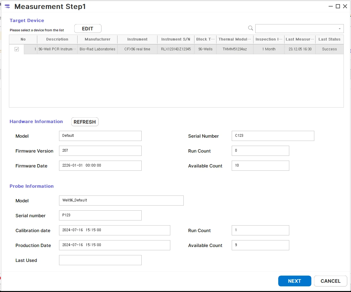Click the 'THMM51234az' cell
Viewport: 351px width, 292px height.
tap(235, 49)
